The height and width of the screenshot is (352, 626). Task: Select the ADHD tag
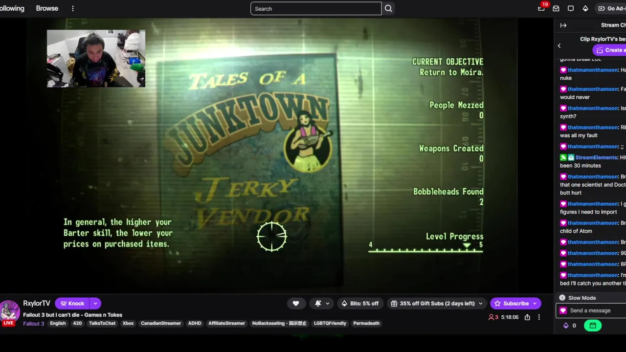[x=195, y=323]
